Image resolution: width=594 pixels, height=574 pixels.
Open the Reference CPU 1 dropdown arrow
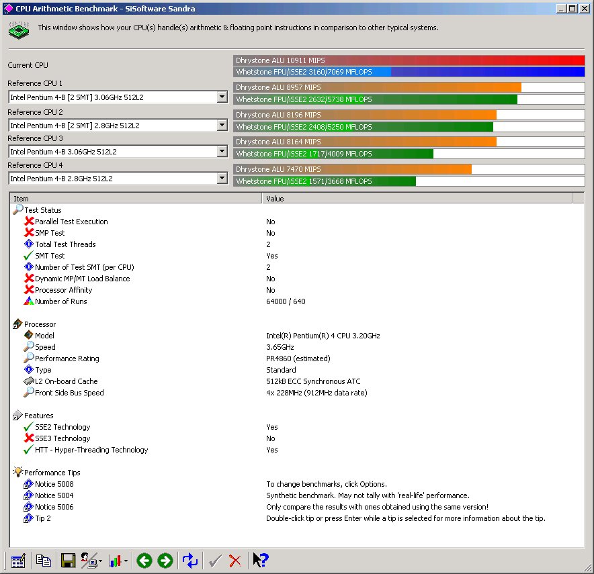(222, 97)
